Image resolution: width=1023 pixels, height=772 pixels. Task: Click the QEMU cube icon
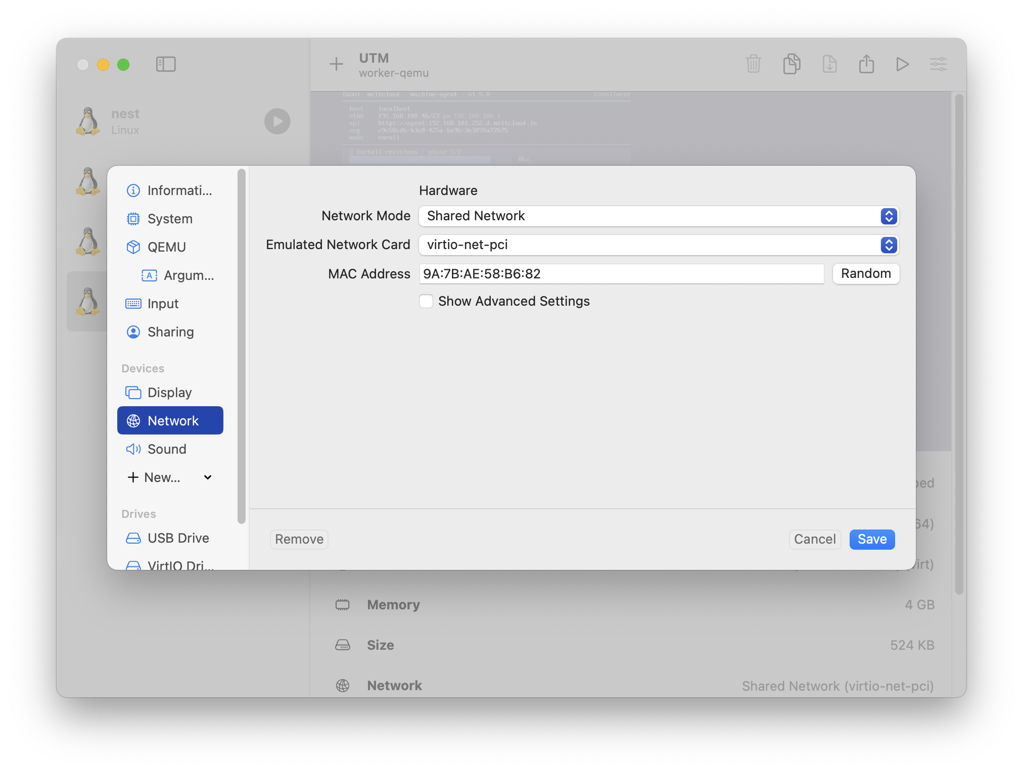click(133, 247)
